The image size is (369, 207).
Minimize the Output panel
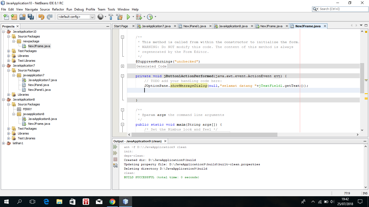(365, 141)
